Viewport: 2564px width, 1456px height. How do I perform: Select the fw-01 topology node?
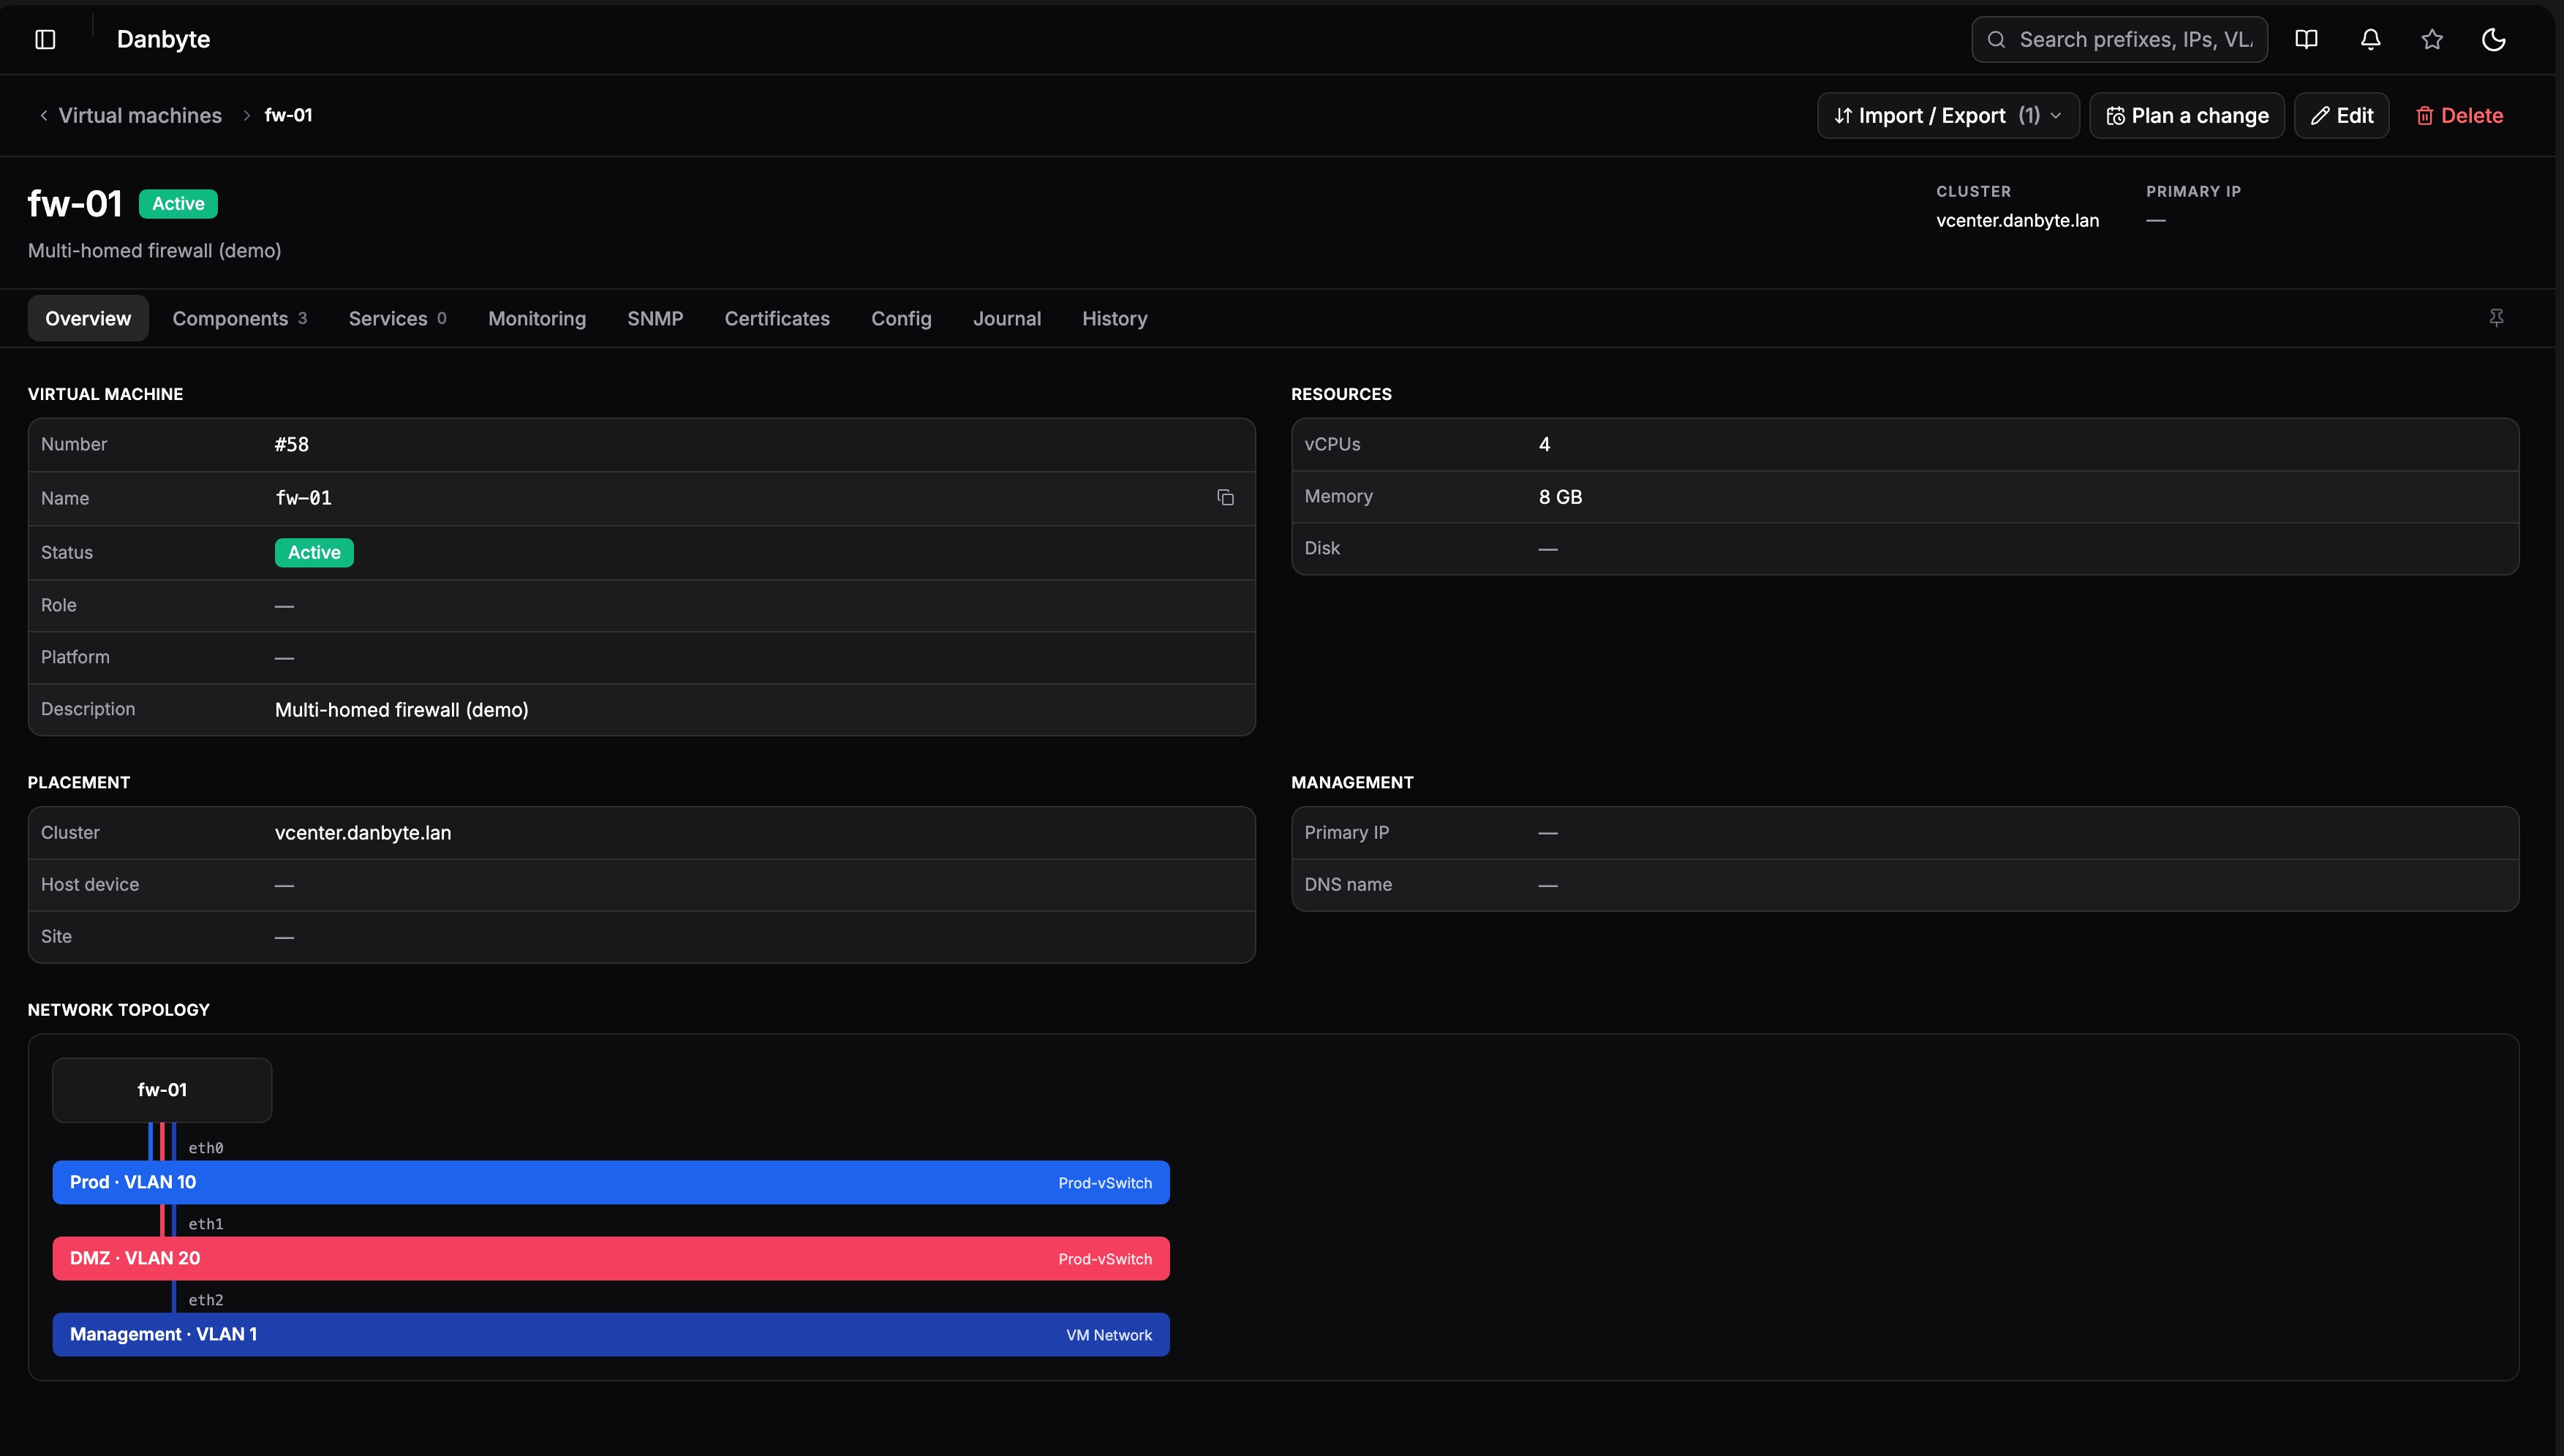click(x=162, y=1090)
